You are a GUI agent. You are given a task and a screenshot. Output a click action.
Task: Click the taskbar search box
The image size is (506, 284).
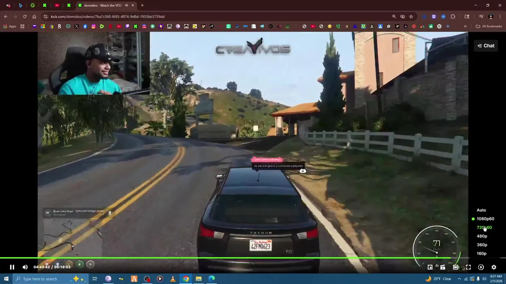tap(51, 279)
